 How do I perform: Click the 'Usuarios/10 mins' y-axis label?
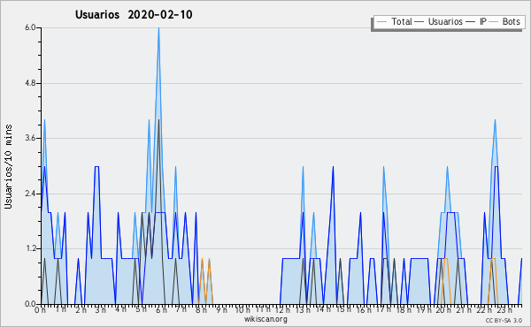pos(8,166)
